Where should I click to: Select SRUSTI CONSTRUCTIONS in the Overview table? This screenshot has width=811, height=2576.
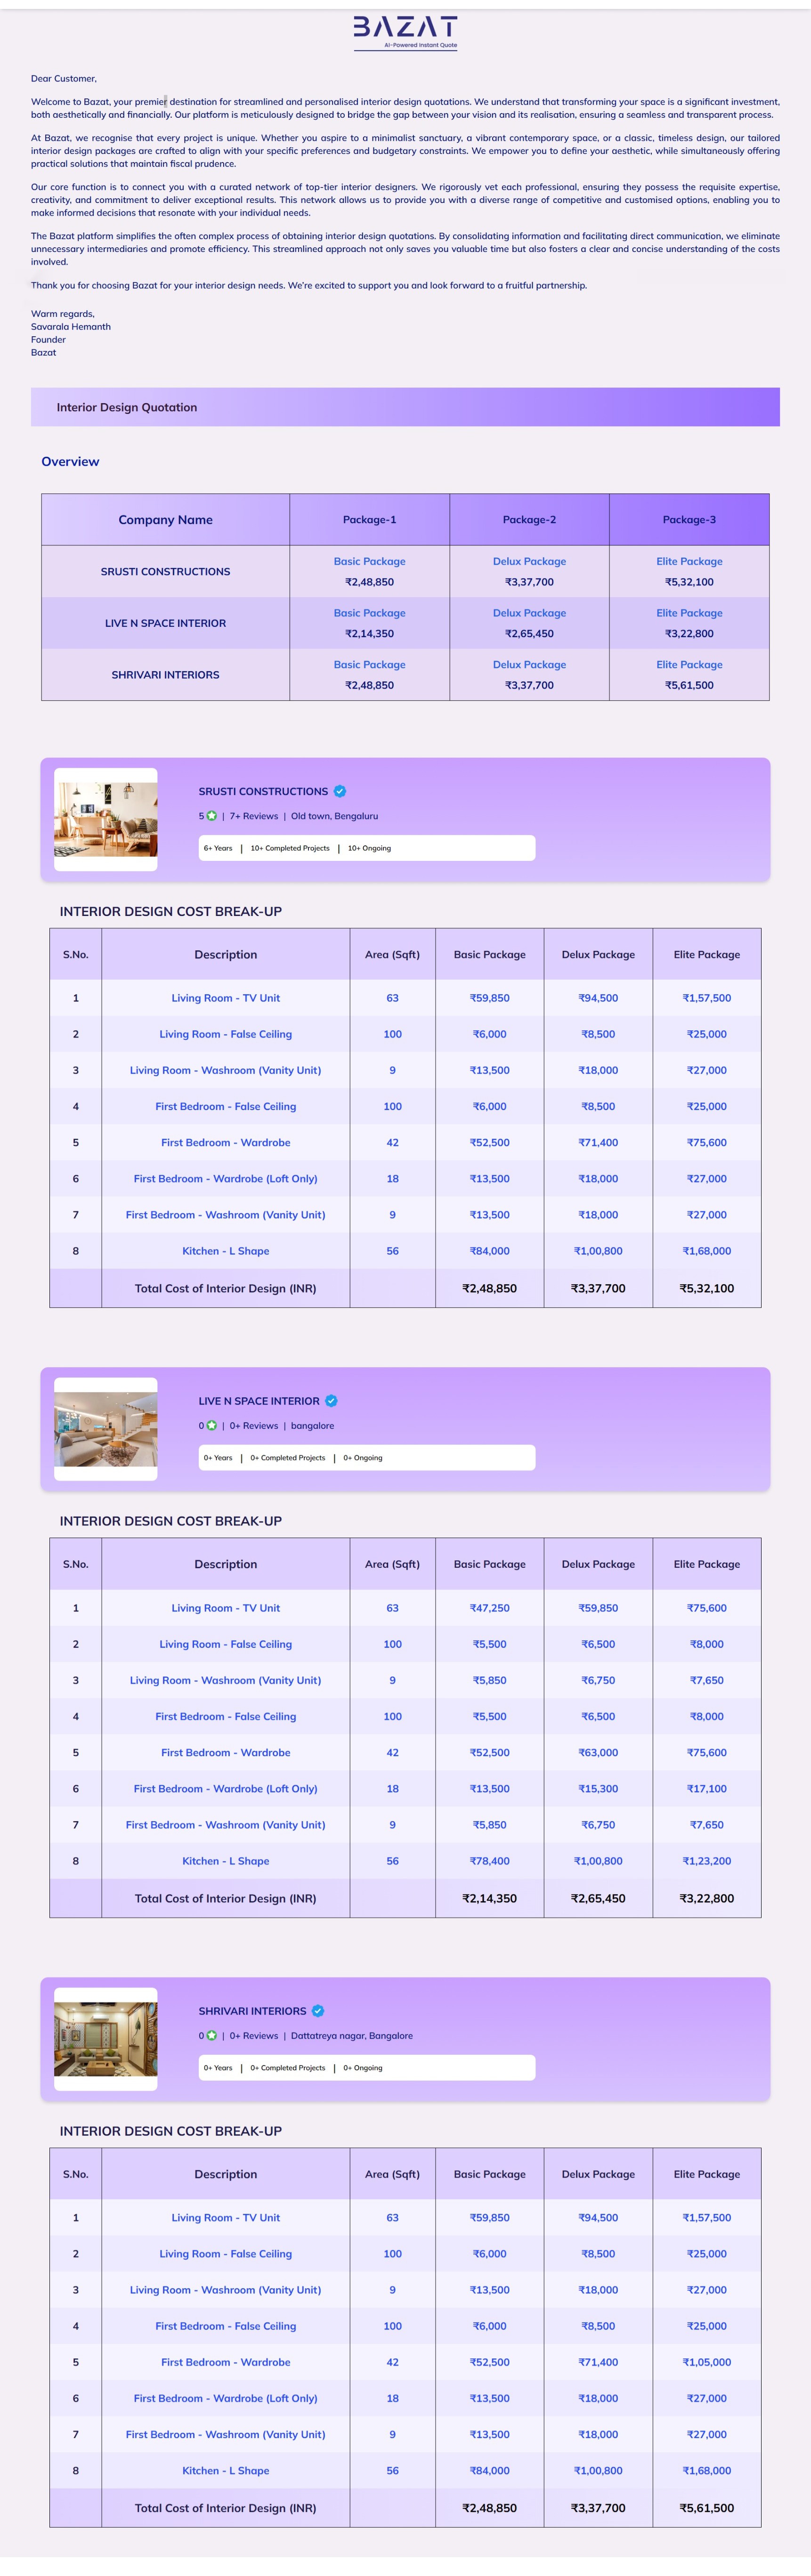(166, 572)
